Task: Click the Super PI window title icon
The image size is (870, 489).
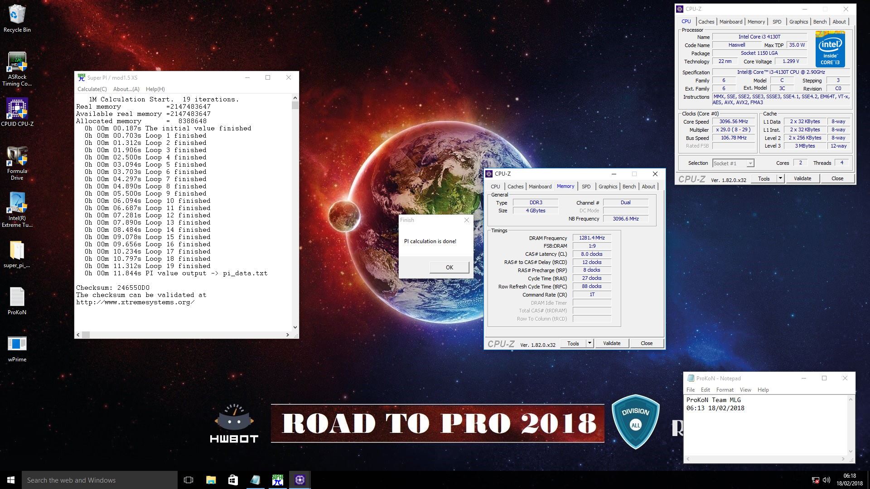Action: pyautogui.click(x=82, y=77)
